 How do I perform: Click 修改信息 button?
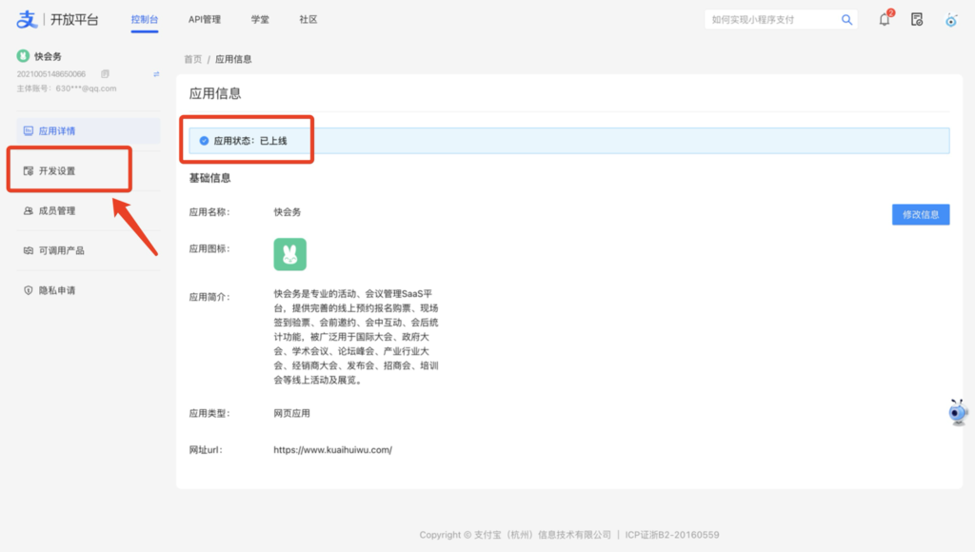tap(921, 214)
